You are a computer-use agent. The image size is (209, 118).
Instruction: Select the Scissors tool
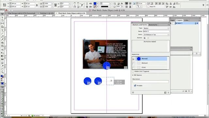pyautogui.click(x=2, y=50)
